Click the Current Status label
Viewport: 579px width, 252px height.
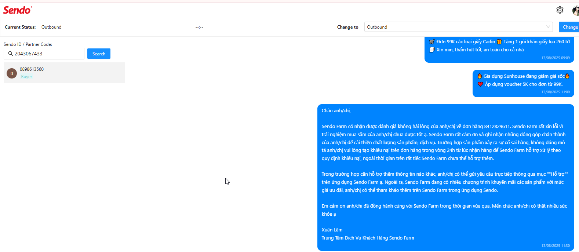(x=20, y=27)
